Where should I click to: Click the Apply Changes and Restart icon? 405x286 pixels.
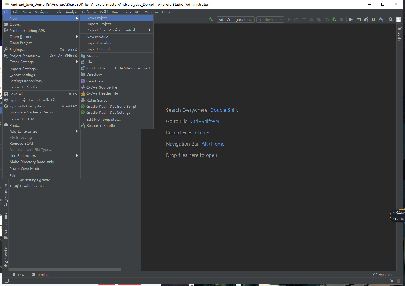pyautogui.click(x=297, y=19)
